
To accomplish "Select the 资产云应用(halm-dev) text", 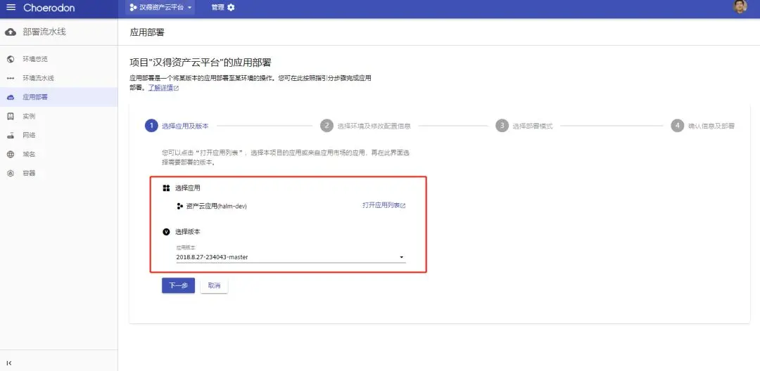I will pyautogui.click(x=216, y=206).
